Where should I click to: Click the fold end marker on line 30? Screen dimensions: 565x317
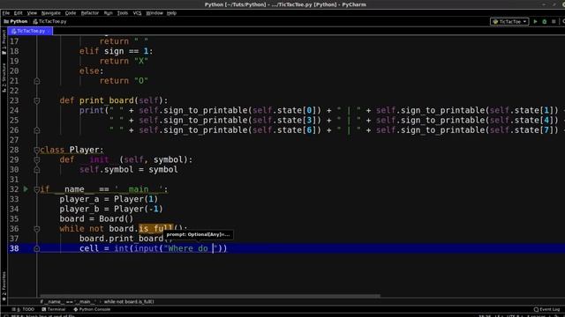[x=36, y=170]
